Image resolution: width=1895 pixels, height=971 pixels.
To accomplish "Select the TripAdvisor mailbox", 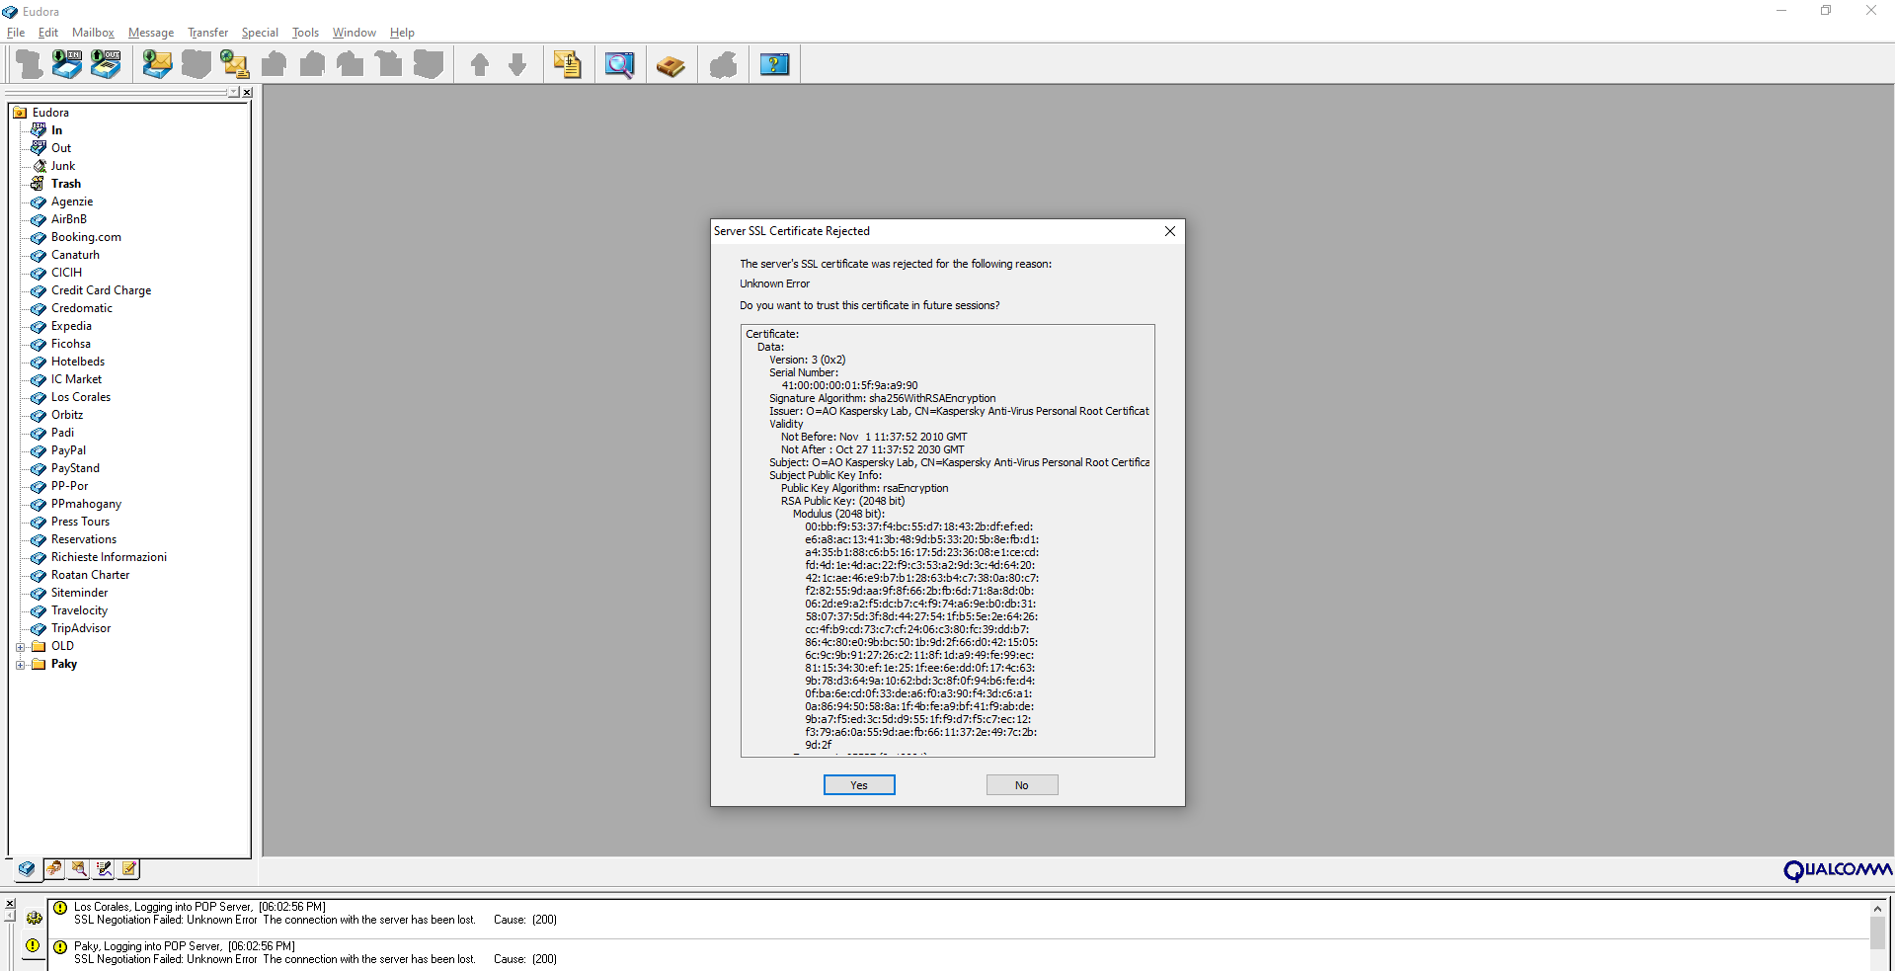I will tap(81, 628).
